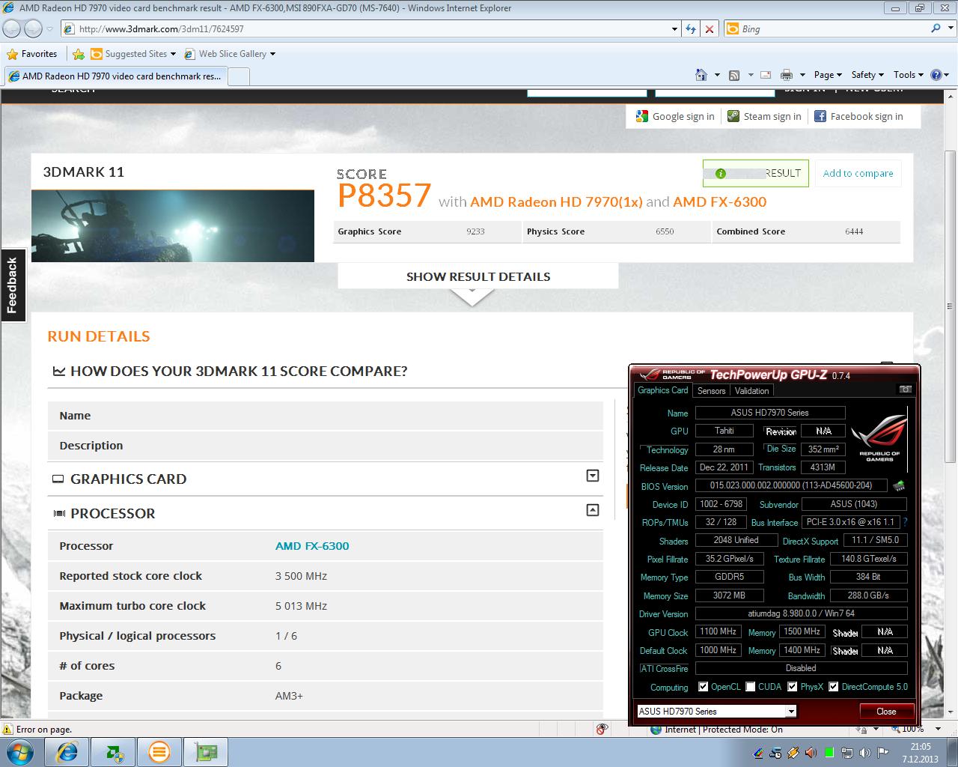Screen dimensions: 958x767
Task: Click the Refresh page icon
Action: click(x=691, y=28)
